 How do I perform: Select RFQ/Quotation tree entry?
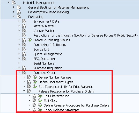click(44, 59)
